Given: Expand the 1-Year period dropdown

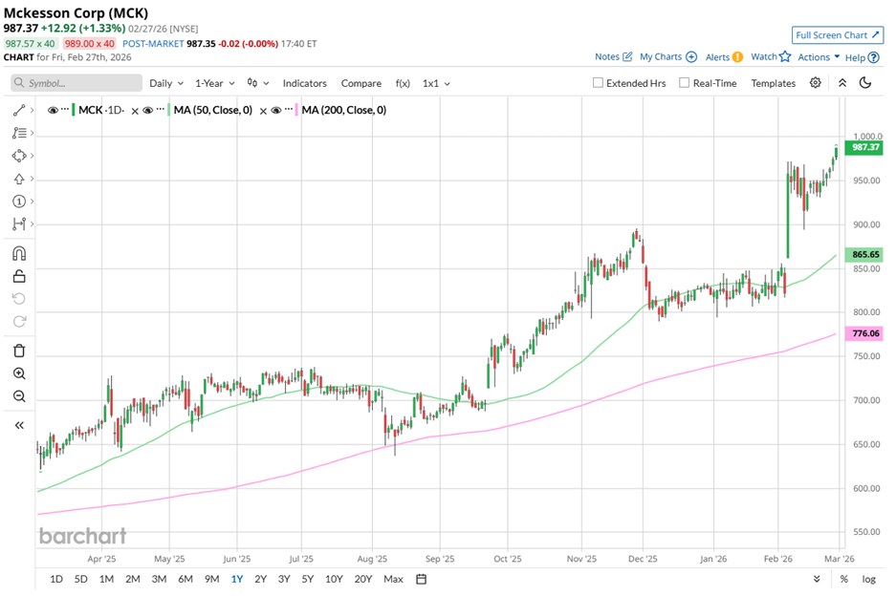Looking at the screenshot, I should pos(214,83).
